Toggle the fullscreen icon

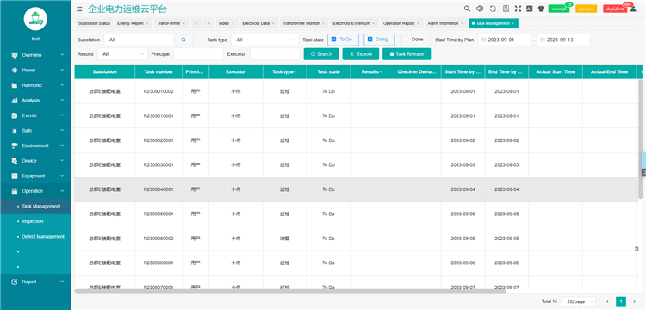(518, 9)
